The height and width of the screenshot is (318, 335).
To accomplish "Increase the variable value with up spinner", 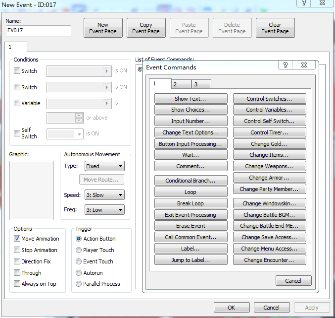I will click(79, 115).
